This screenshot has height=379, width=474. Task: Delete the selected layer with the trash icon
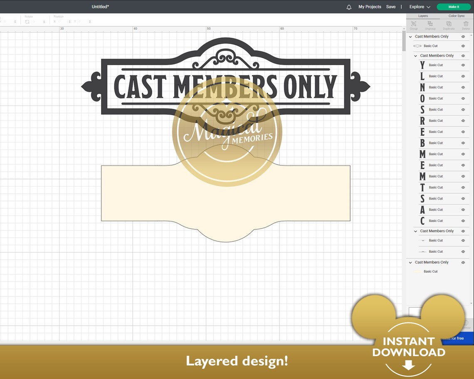466,23
